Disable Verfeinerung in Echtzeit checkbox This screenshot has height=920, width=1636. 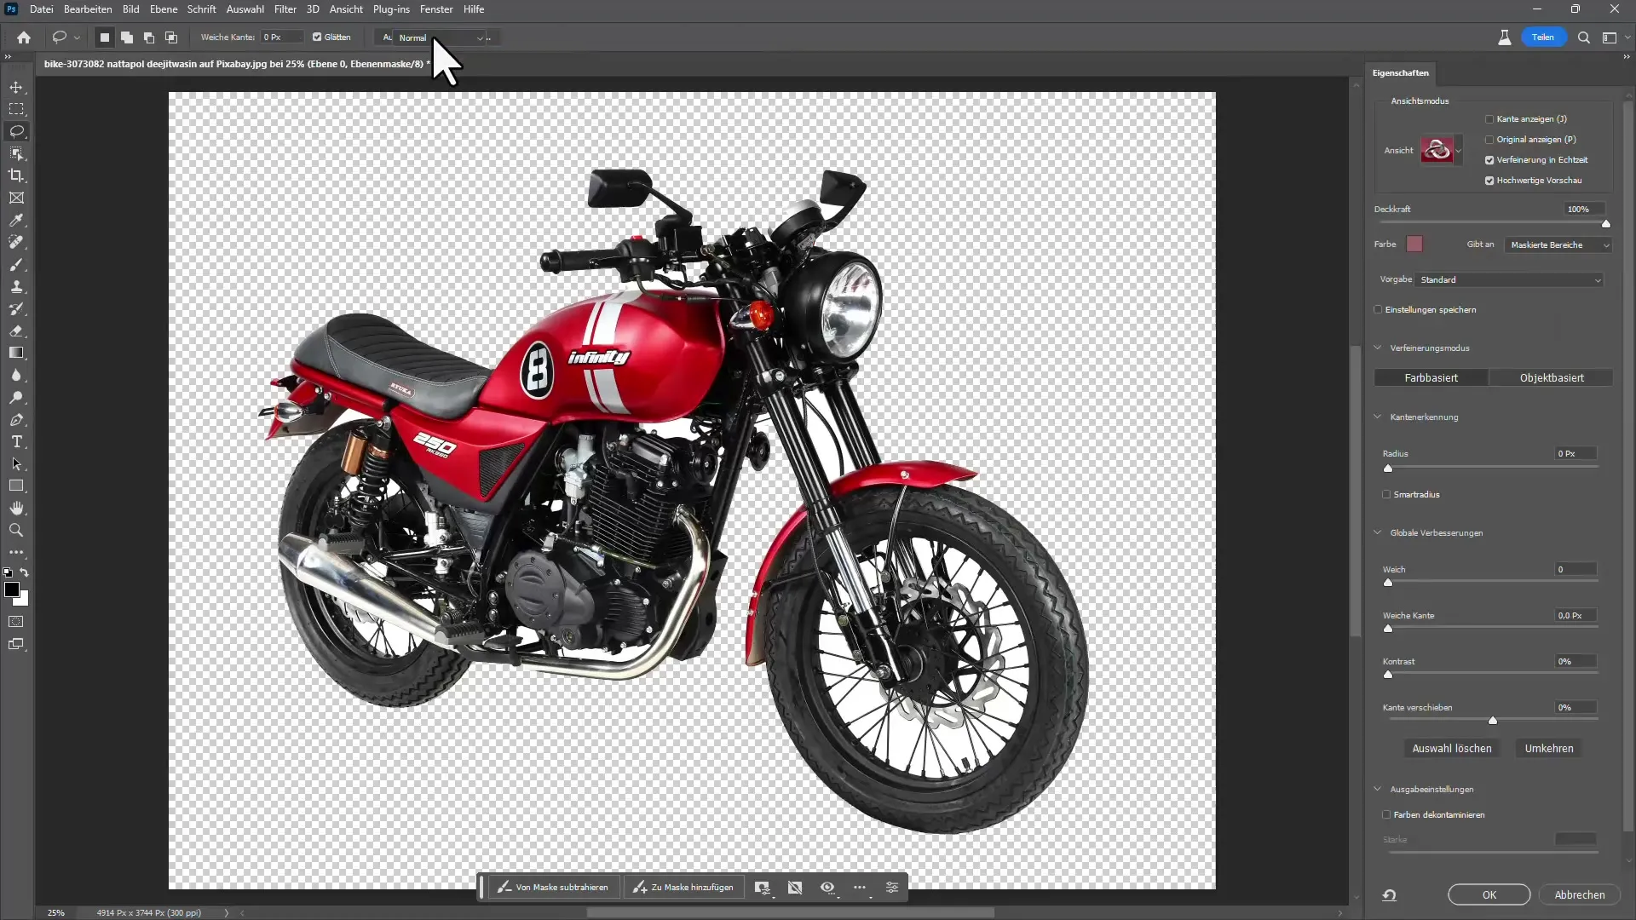point(1489,160)
